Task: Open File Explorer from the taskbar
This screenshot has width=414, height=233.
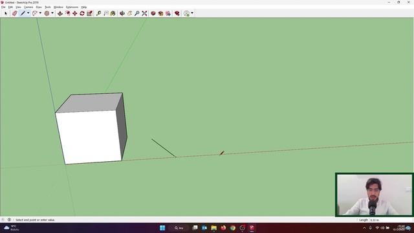Action: [214, 228]
